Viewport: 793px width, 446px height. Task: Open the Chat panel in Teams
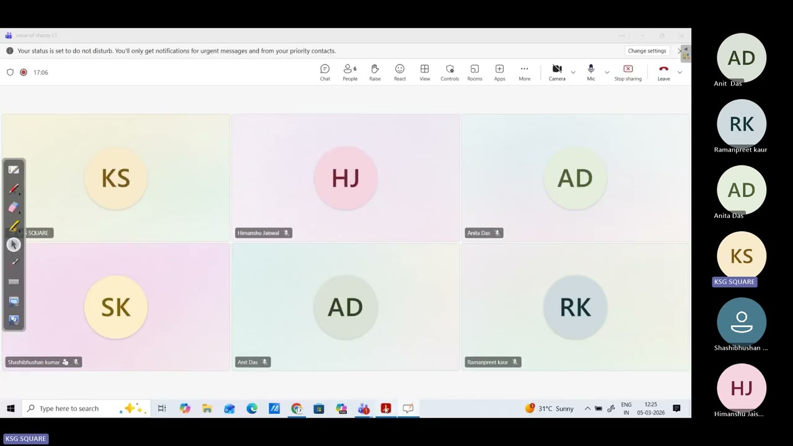pyautogui.click(x=325, y=72)
